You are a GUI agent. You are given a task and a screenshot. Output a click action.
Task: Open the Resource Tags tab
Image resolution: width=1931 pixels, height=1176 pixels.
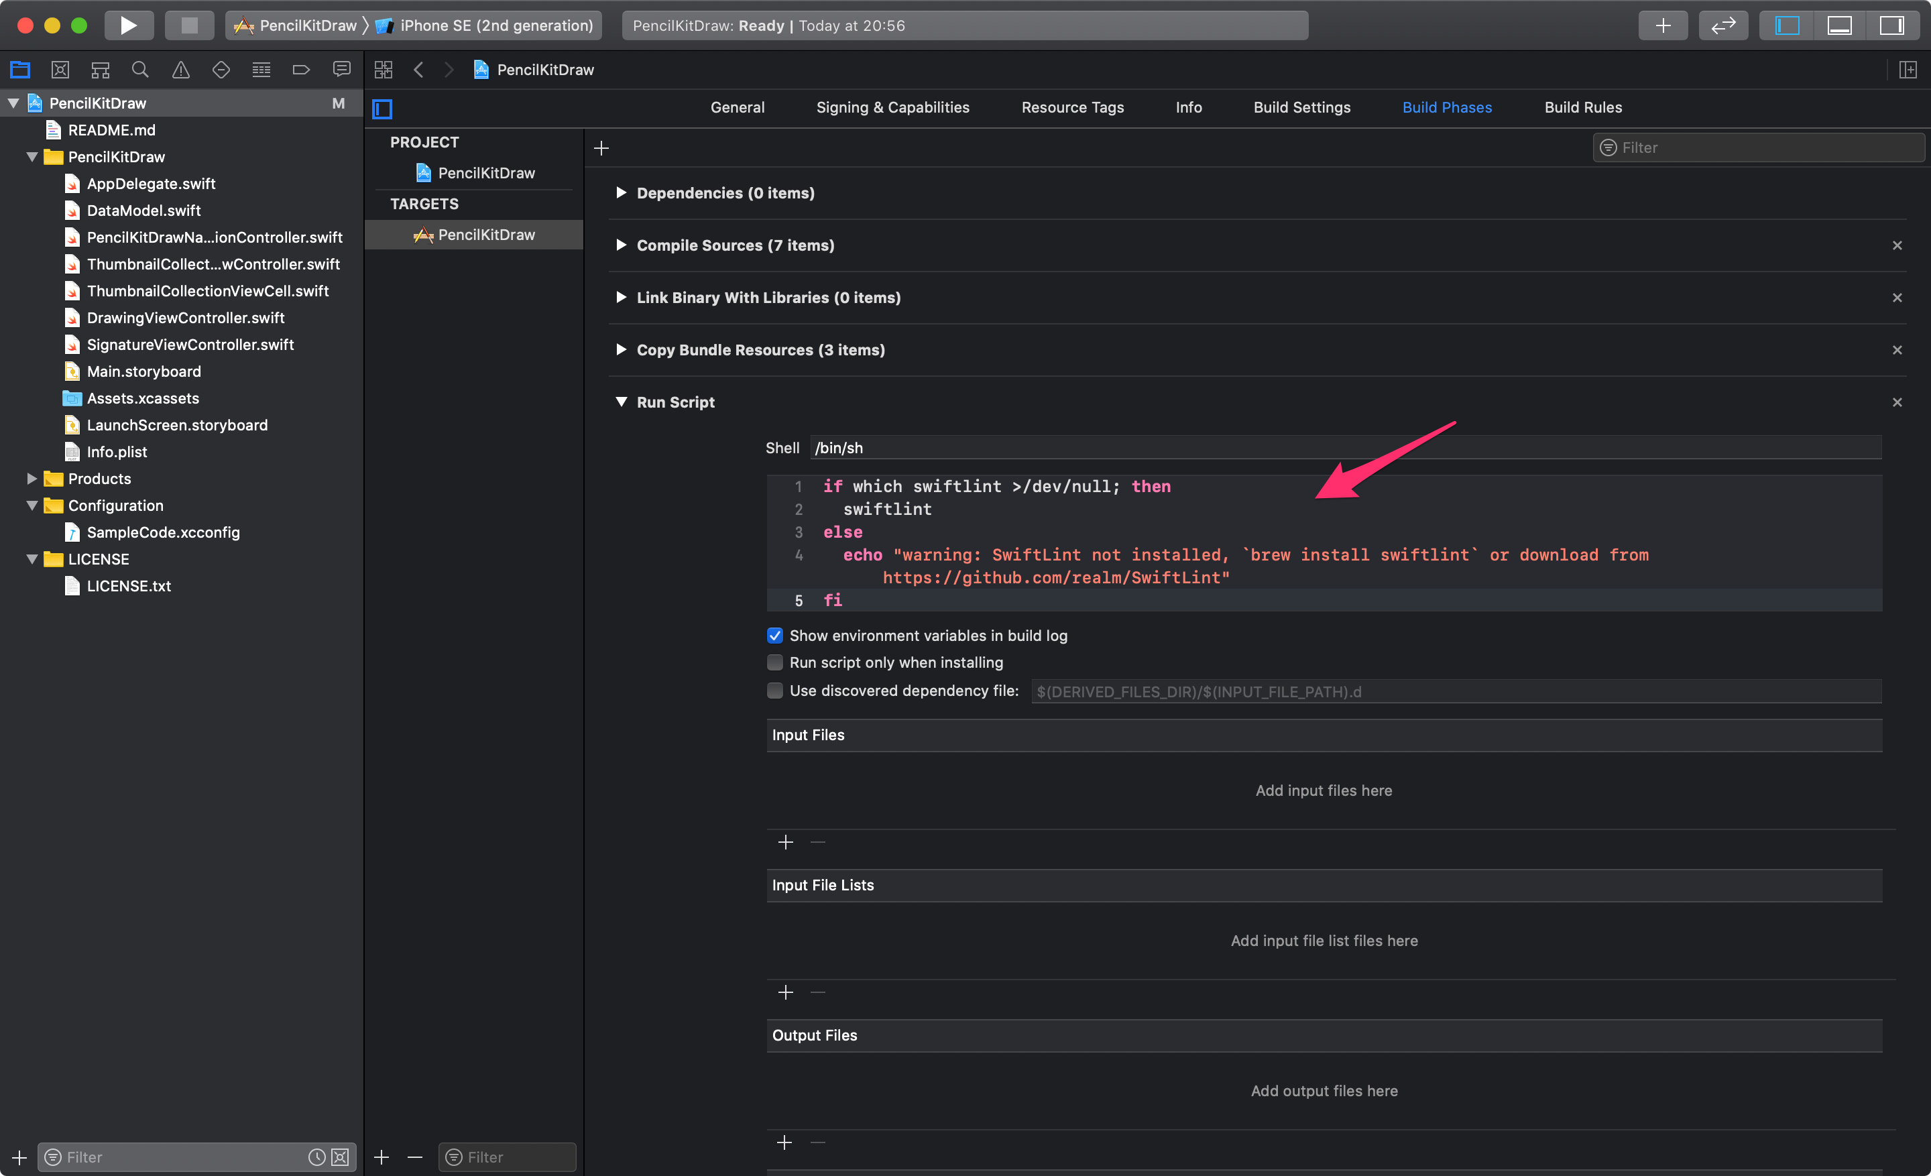[x=1072, y=107]
